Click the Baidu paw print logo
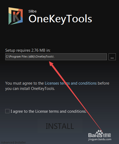 (100, 133)
